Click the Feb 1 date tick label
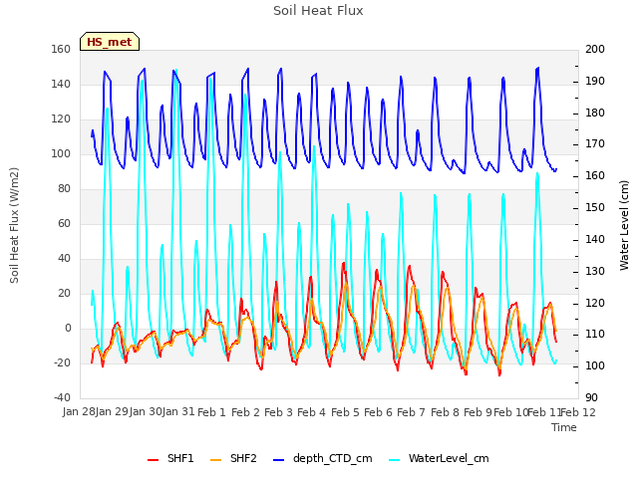 pos(211,412)
